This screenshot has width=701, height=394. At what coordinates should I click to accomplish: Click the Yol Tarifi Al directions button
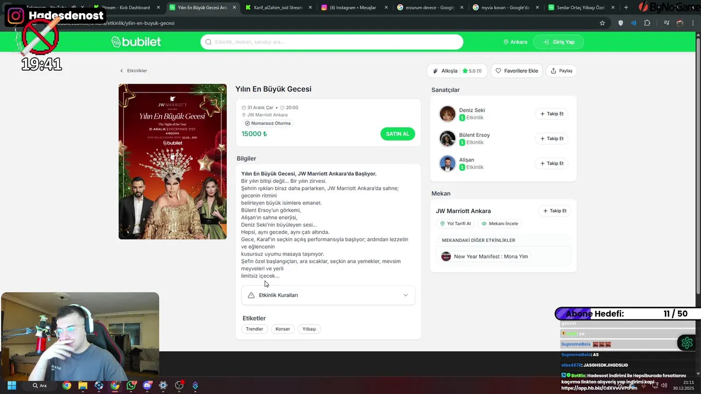pyautogui.click(x=456, y=223)
